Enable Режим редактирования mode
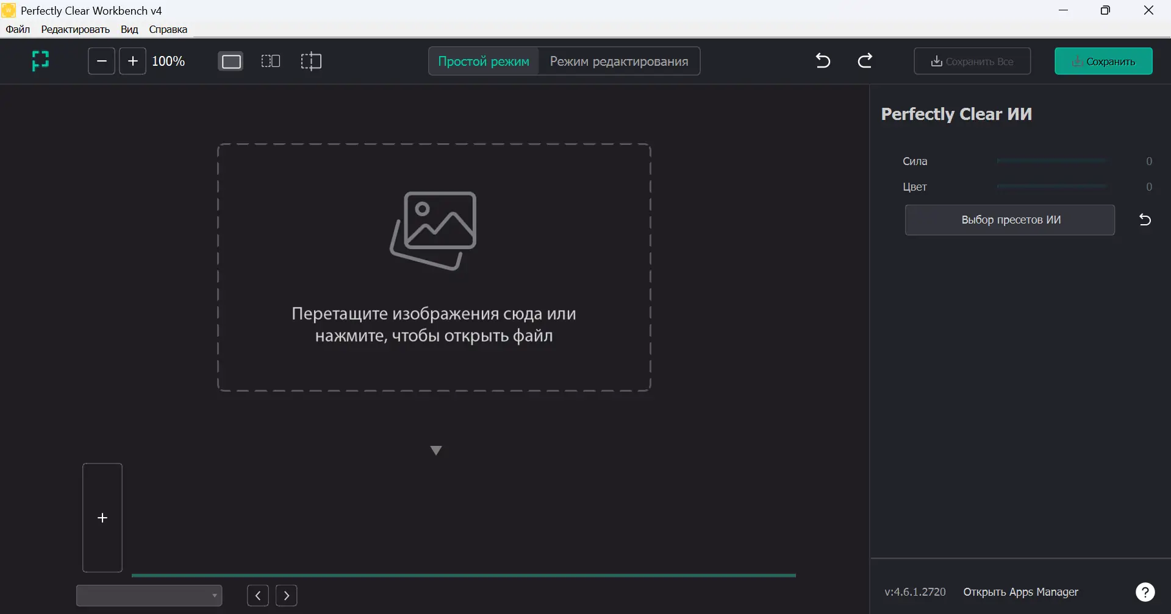 tap(619, 61)
